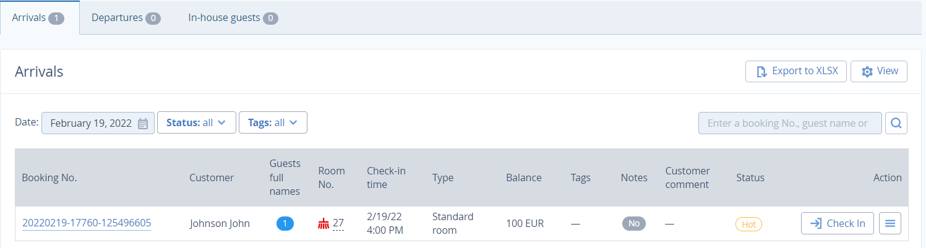Select the Arrivals tab
926x248 pixels.
tap(38, 17)
